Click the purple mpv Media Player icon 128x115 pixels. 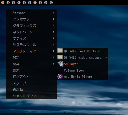(x=60, y=77)
